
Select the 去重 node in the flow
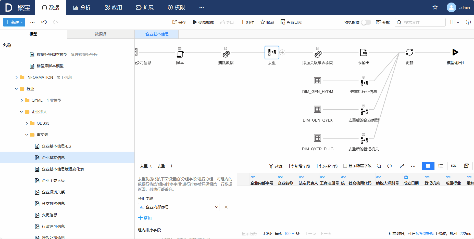(x=272, y=52)
